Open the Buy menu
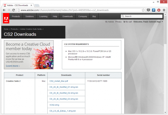Image resolution: width=168 pixels, height=115 pixels. point(94,16)
